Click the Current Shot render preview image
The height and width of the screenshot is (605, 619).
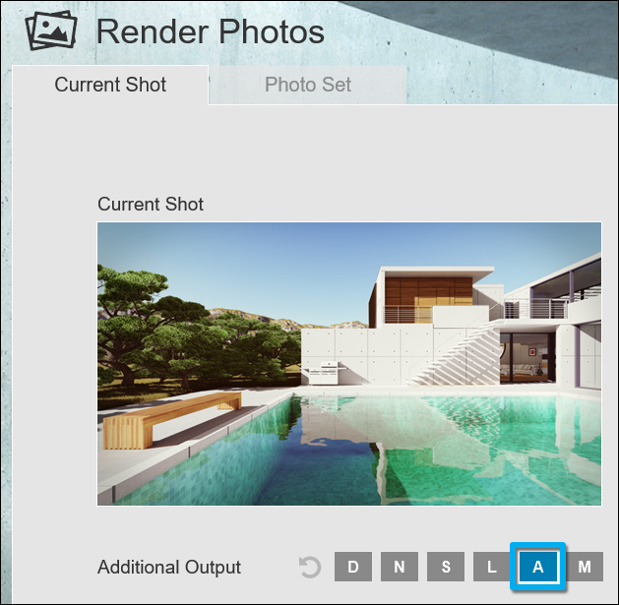[348, 363]
